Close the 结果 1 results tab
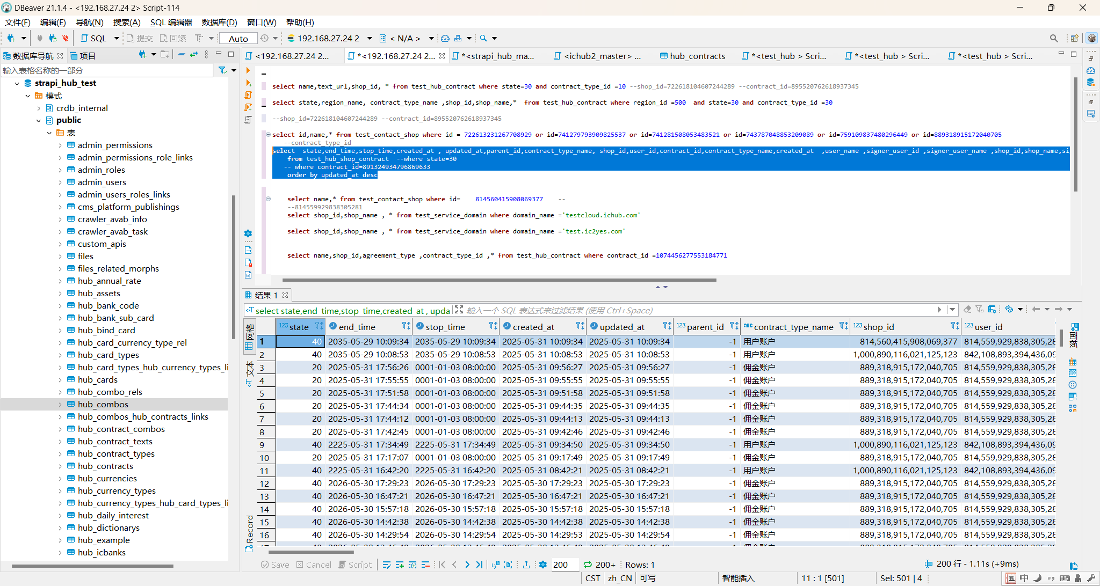Screen dimensions: 1100x586 285,295
